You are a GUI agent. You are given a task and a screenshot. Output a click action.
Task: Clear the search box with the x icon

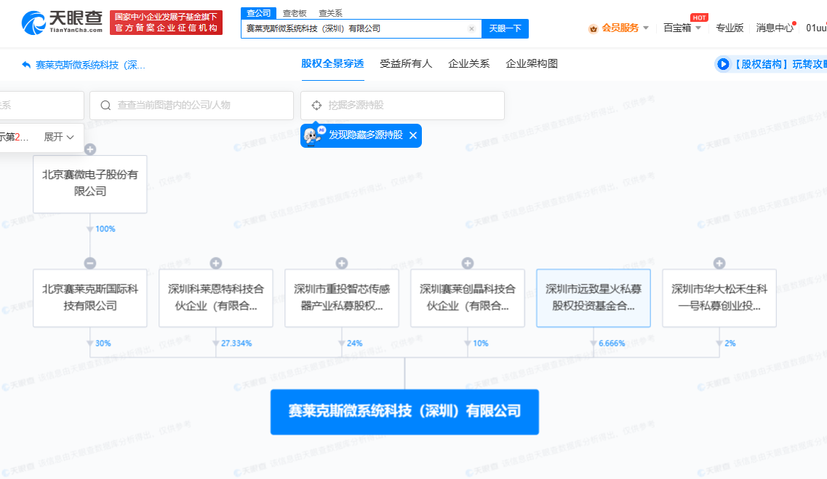(471, 29)
